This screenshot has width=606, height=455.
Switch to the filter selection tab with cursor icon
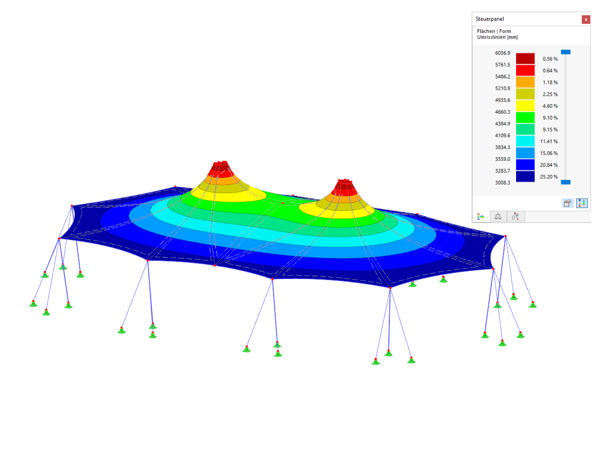coord(516,216)
